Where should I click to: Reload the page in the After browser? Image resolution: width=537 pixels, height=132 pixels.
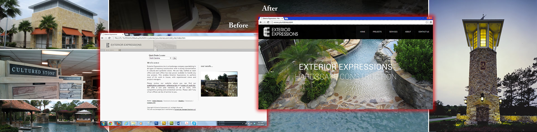tap(268, 22)
